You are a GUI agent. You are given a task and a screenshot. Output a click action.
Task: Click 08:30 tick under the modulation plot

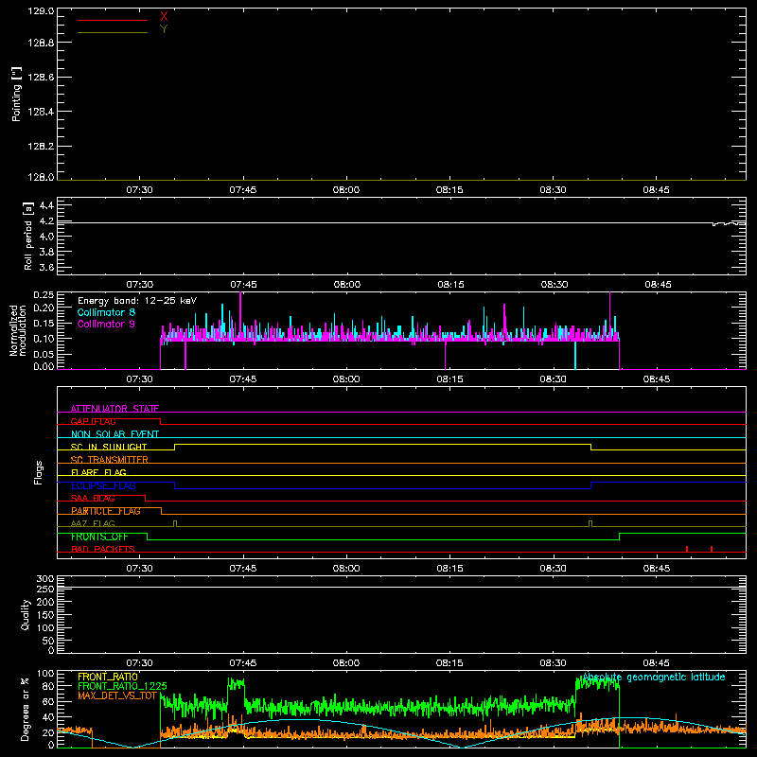pyautogui.click(x=553, y=379)
